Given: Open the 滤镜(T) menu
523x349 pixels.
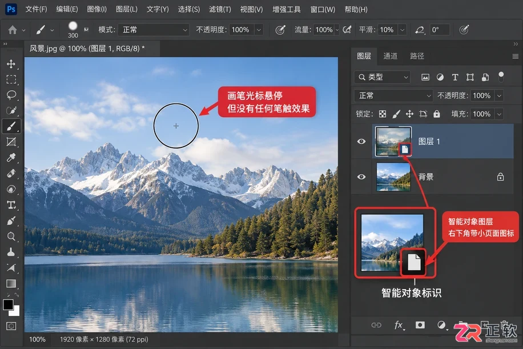Looking at the screenshot, I should point(220,9).
